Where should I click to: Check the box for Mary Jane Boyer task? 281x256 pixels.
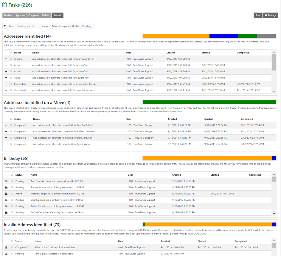[x=11, y=59]
